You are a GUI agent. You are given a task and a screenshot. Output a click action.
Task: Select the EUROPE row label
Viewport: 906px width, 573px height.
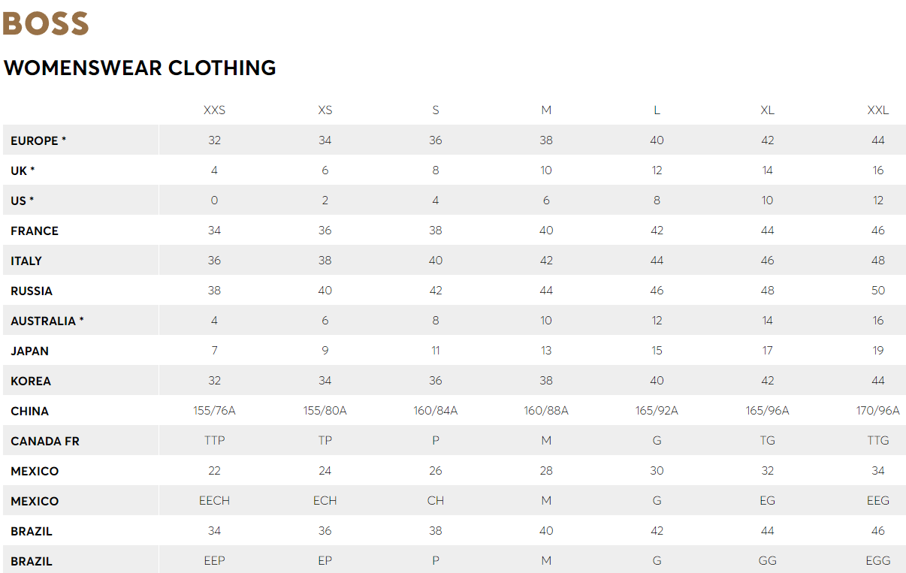[x=38, y=140]
